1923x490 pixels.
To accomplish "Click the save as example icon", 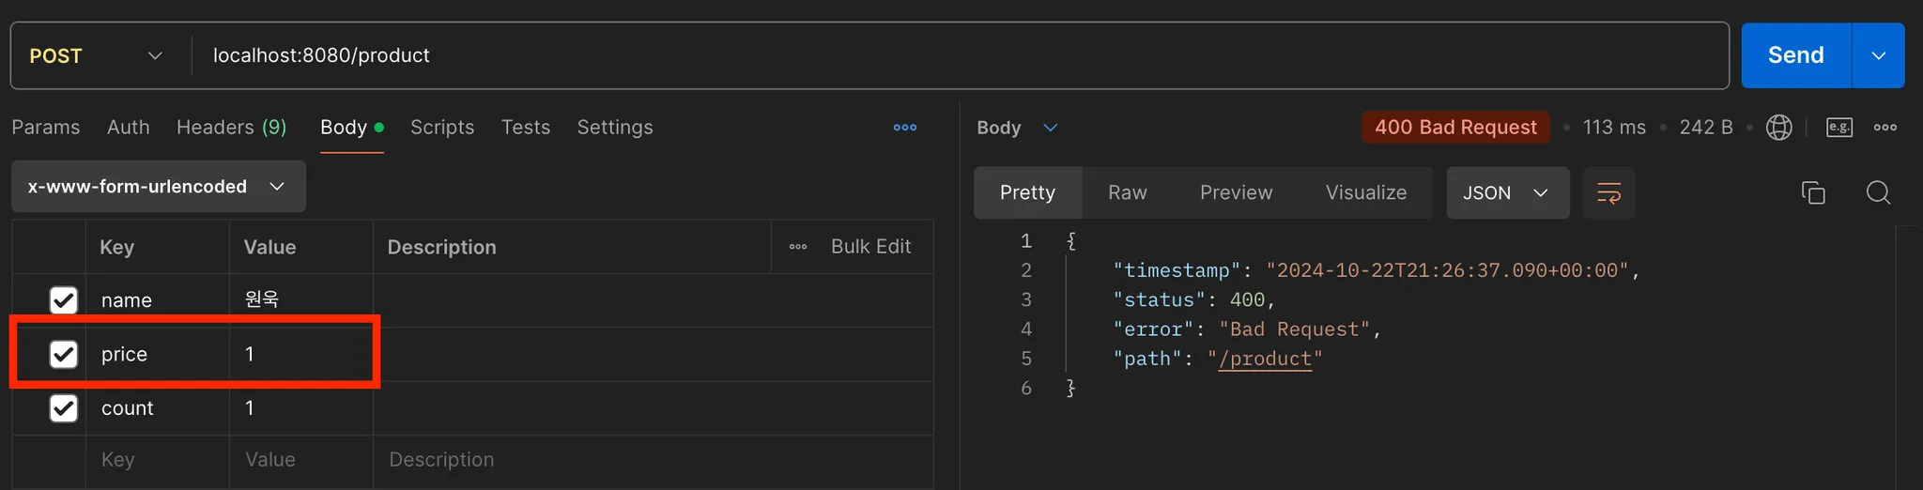I will click(x=1838, y=128).
